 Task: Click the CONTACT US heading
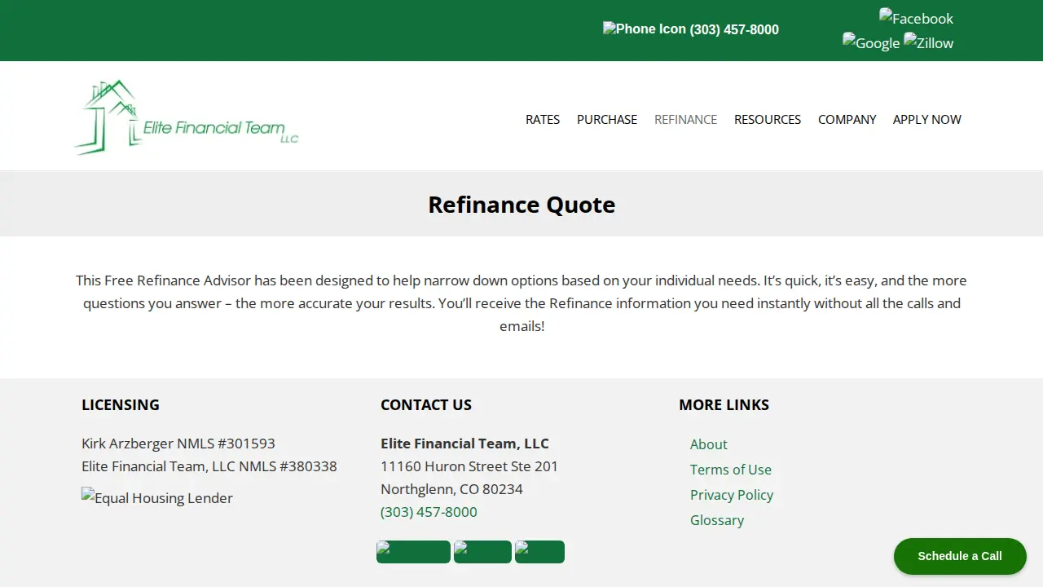(x=426, y=404)
